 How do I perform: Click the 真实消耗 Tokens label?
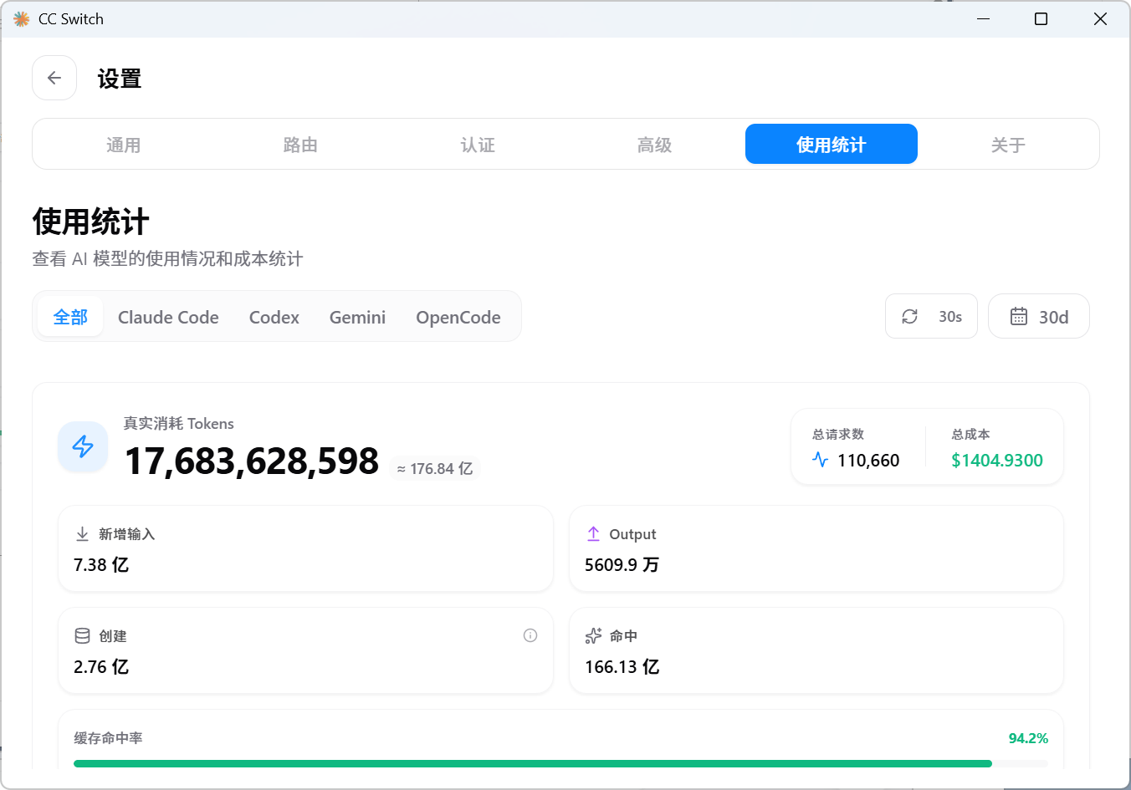pos(179,423)
